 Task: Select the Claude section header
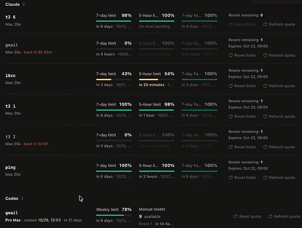pos(12,4)
